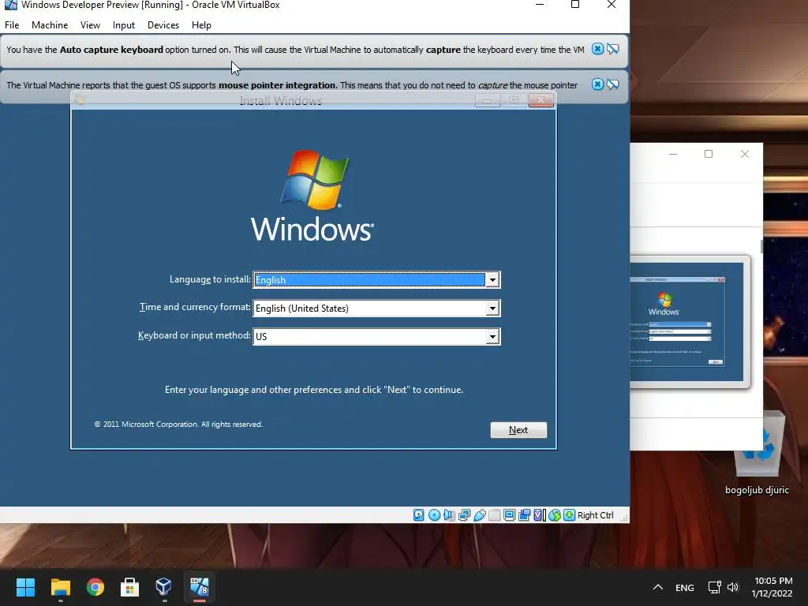Open the Machine menu
808x606 pixels.
click(x=50, y=24)
